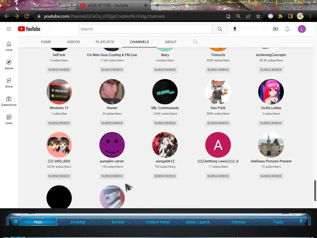317x238 pixels.
Task: Toggle SUBSCRIBED under Dan Field
Action: 218,123
